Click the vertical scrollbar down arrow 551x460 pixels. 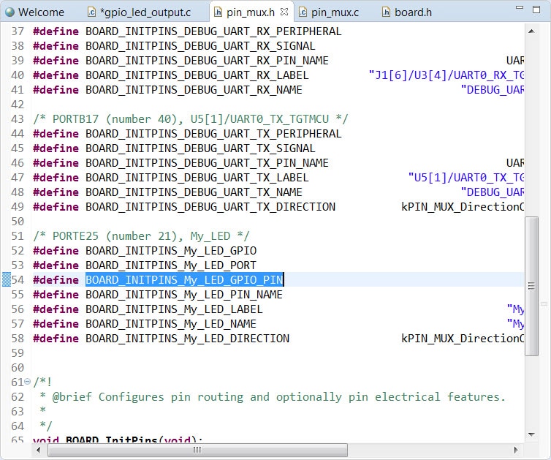pyautogui.click(x=531, y=436)
